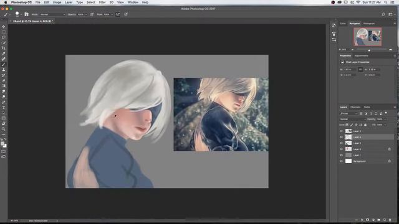Open the Flow dropdown arrow
Viewport: 399px width, 224px height.
click(112, 14)
